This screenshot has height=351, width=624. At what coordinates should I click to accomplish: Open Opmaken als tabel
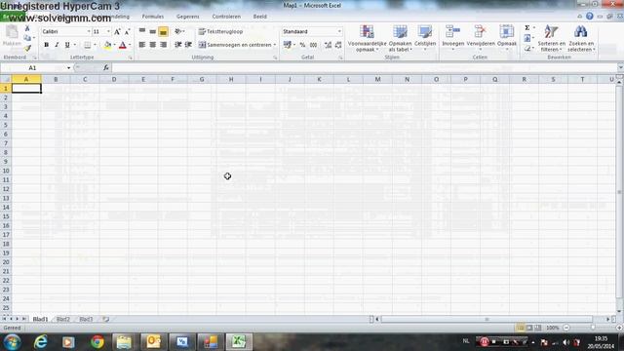click(x=400, y=38)
